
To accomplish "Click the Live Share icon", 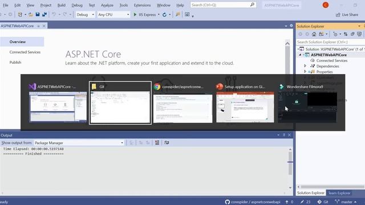I will (x=338, y=15).
